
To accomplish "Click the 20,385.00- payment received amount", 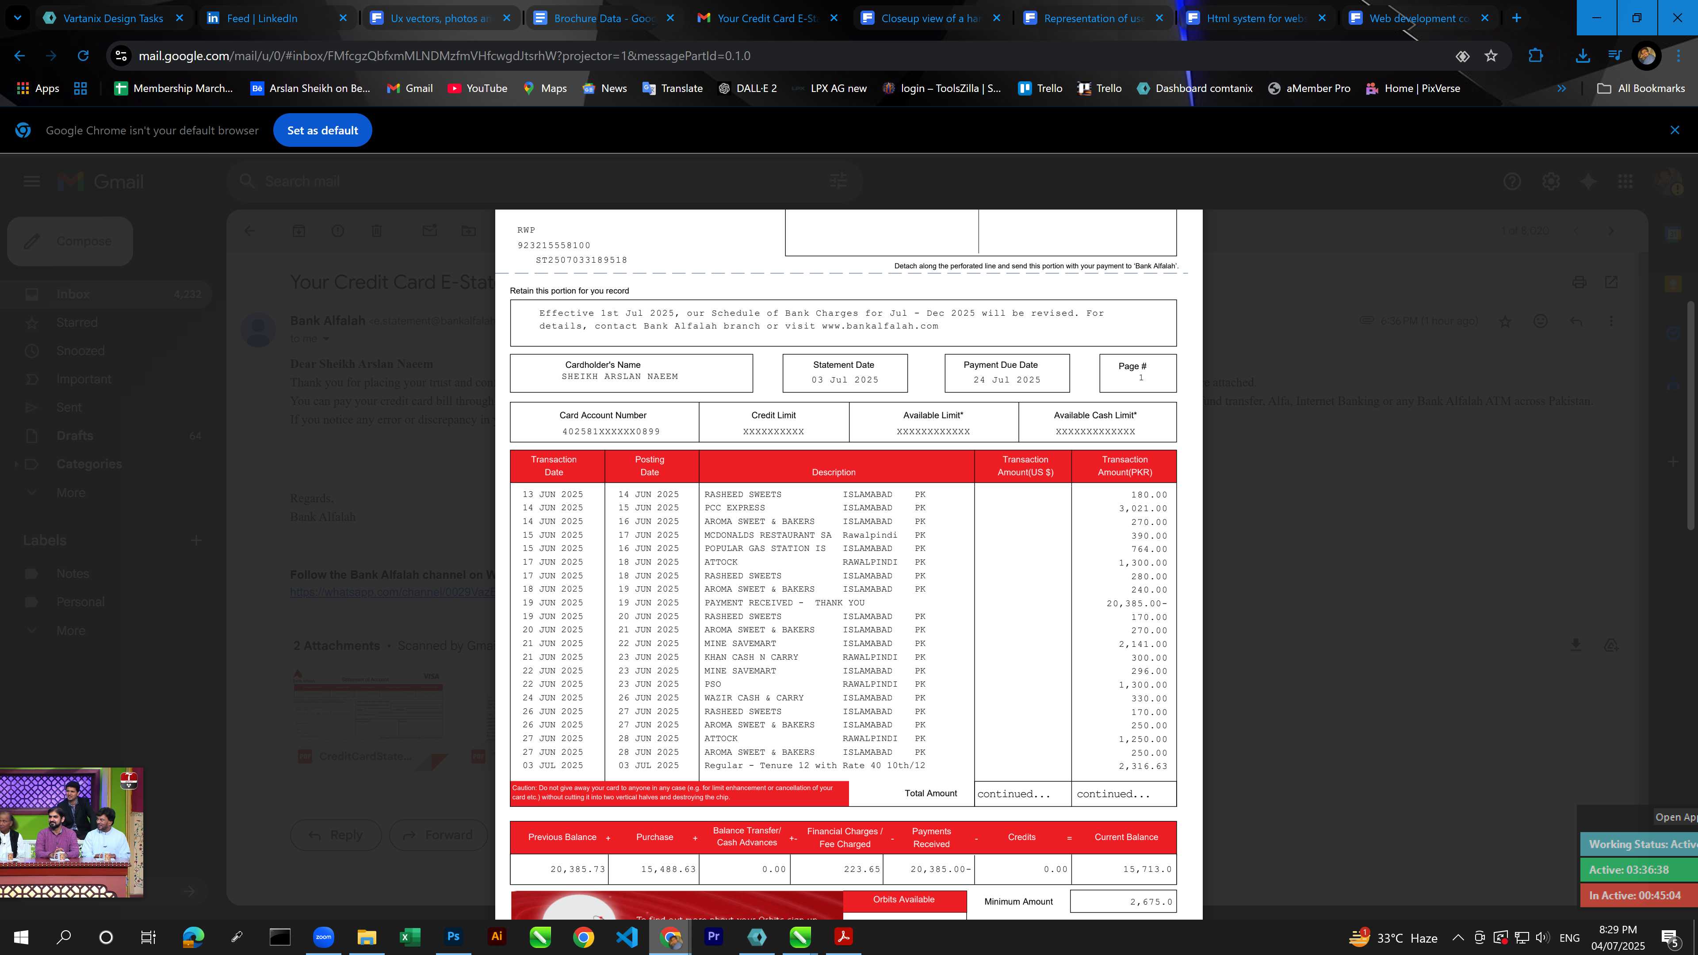I will click(1136, 603).
